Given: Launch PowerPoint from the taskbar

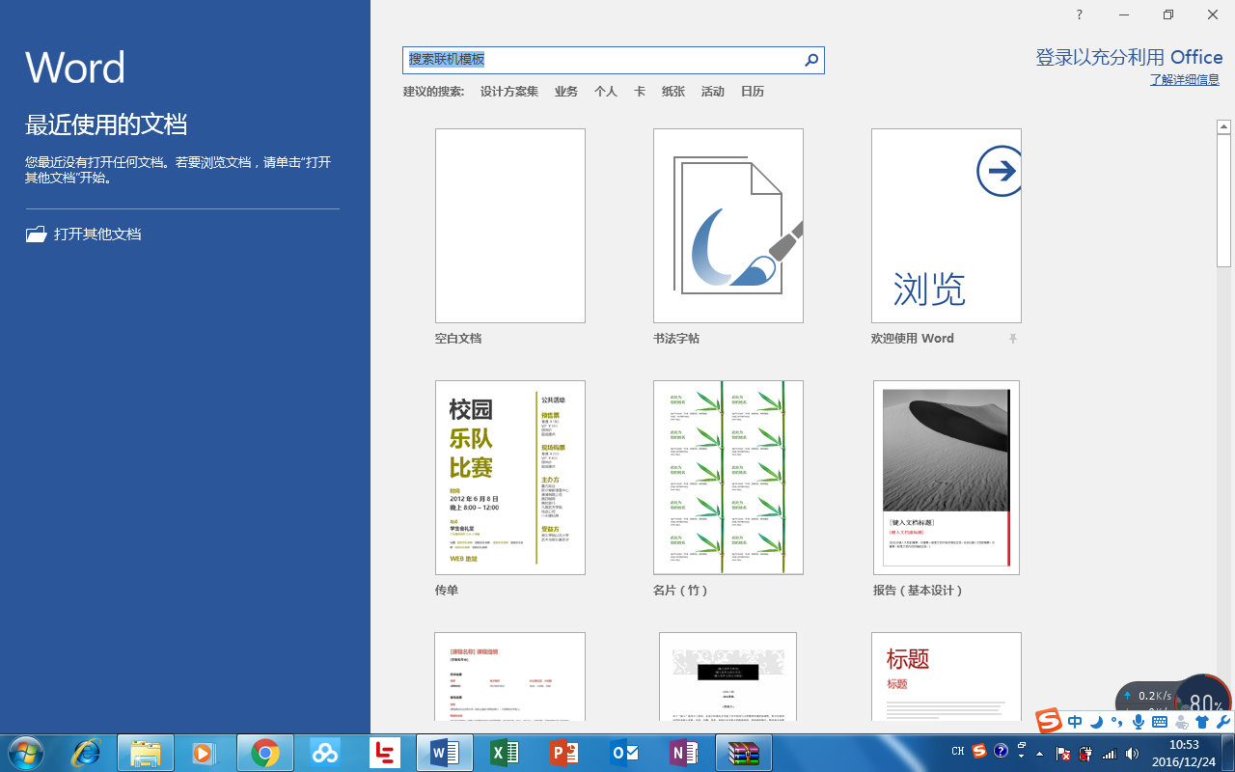Looking at the screenshot, I should coord(565,751).
